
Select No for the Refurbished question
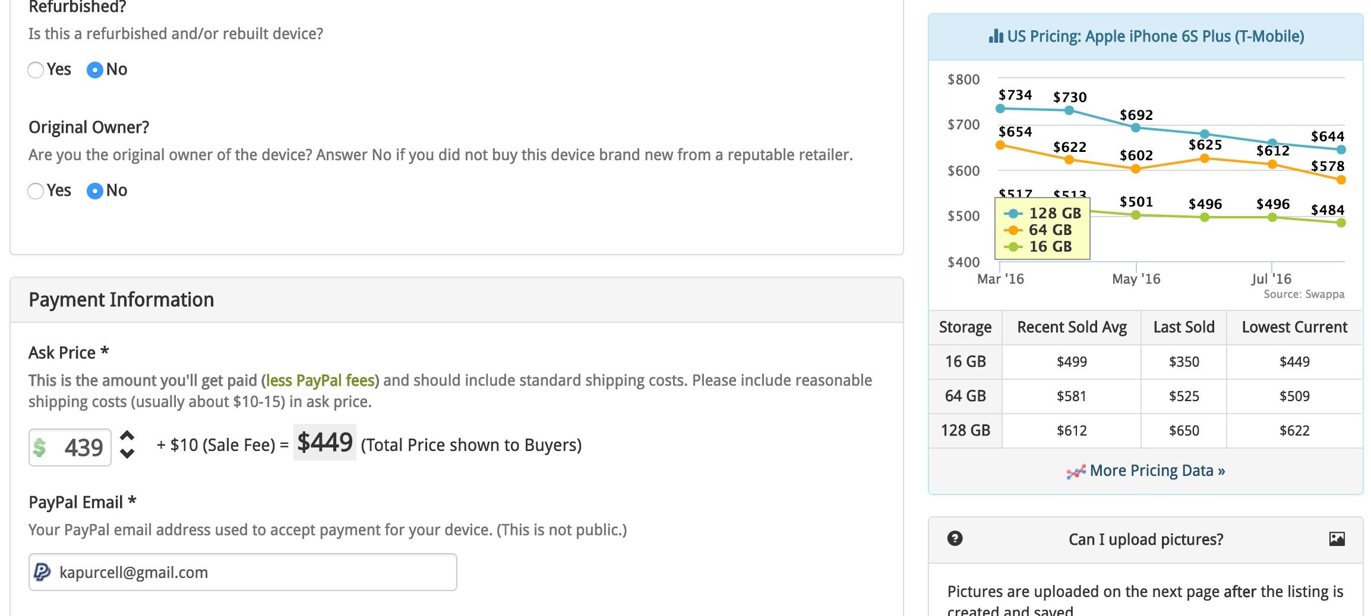[x=95, y=70]
